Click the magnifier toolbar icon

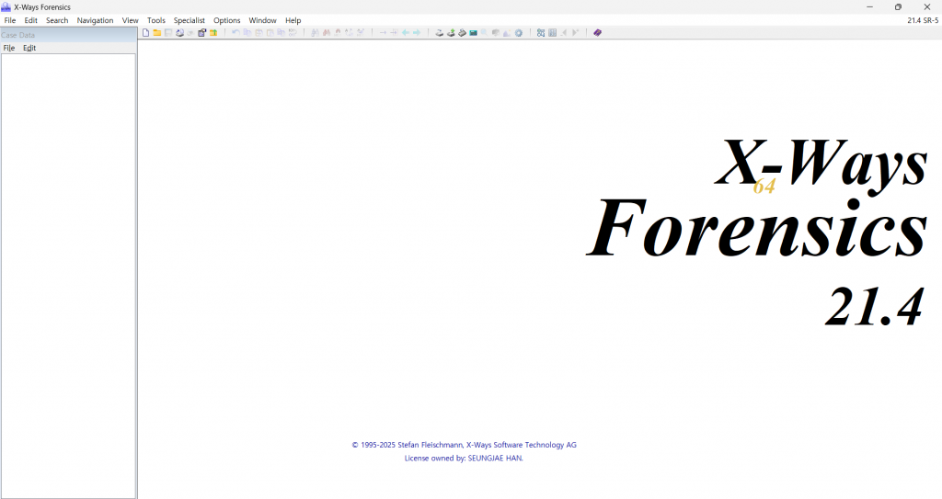point(484,33)
